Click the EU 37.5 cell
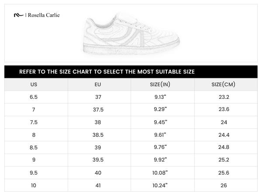The height and width of the screenshot is (196, 262). [x=98, y=109]
